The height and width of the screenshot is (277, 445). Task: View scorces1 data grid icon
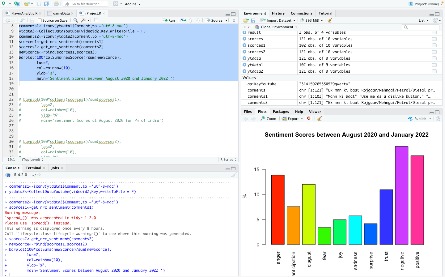tap(434, 45)
